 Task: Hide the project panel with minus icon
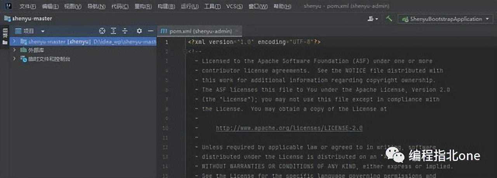tap(151, 31)
